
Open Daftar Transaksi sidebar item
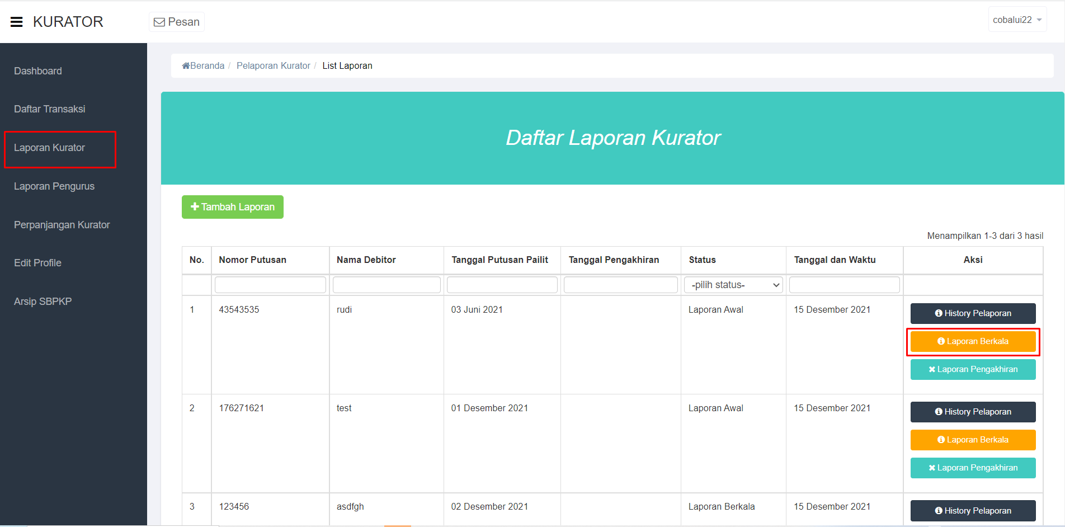tap(50, 109)
